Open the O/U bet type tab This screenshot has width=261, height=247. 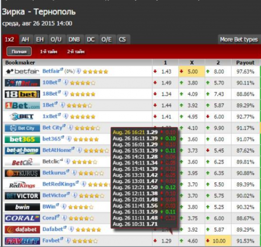coord(56,40)
